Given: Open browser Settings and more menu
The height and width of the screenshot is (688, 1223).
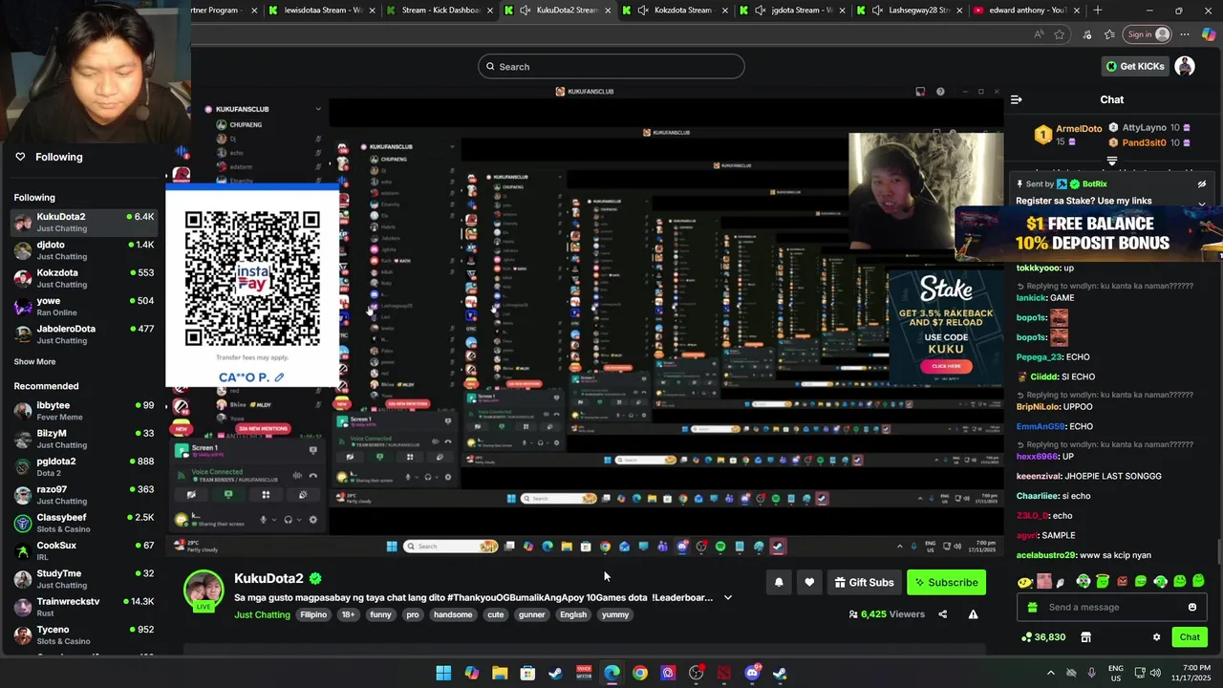Looking at the screenshot, I should [1184, 34].
